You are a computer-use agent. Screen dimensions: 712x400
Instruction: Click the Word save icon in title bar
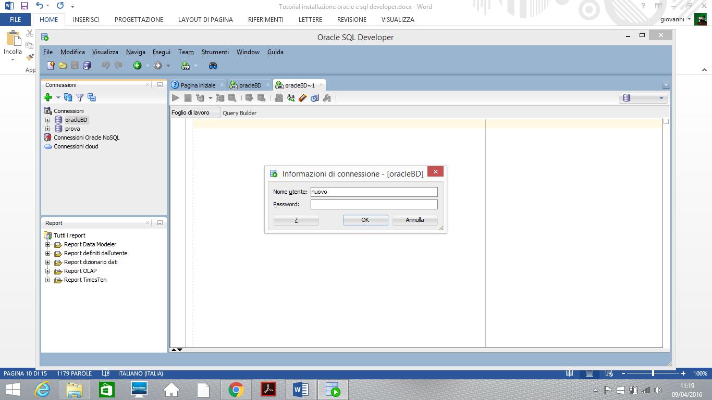pyautogui.click(x=24, y=6)
